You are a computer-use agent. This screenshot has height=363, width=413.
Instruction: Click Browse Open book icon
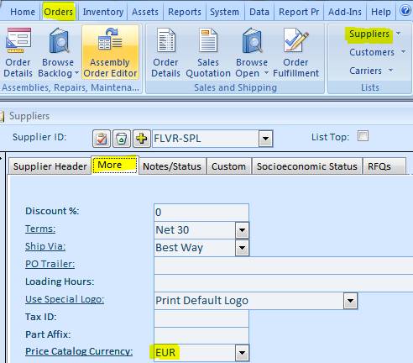[x=252, y=40]
